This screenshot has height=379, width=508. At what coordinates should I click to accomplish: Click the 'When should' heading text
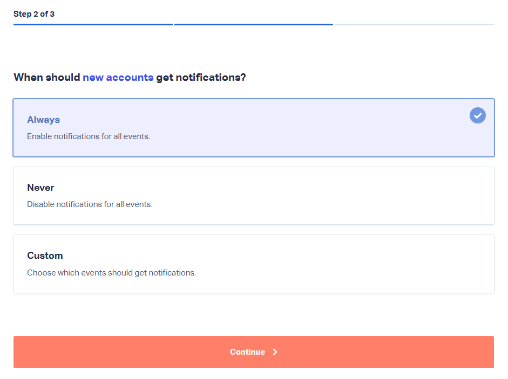tap(46, 77)
